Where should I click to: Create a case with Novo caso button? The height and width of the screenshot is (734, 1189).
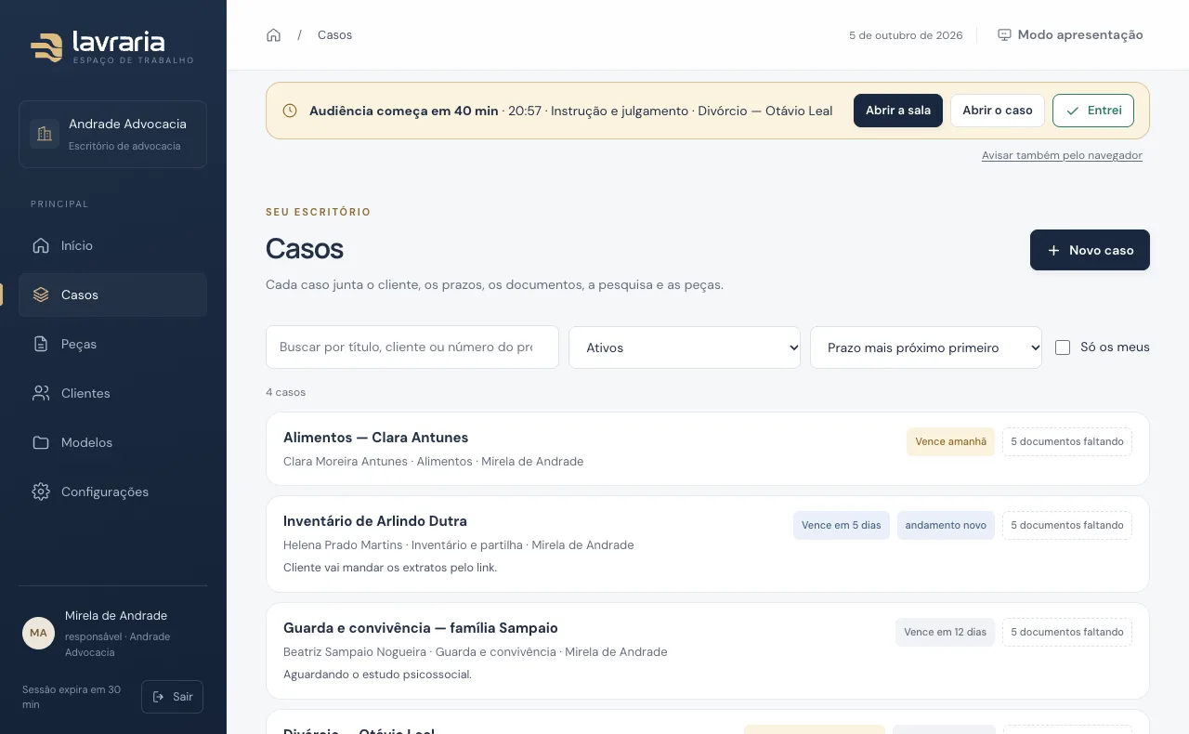(1090, 250)
